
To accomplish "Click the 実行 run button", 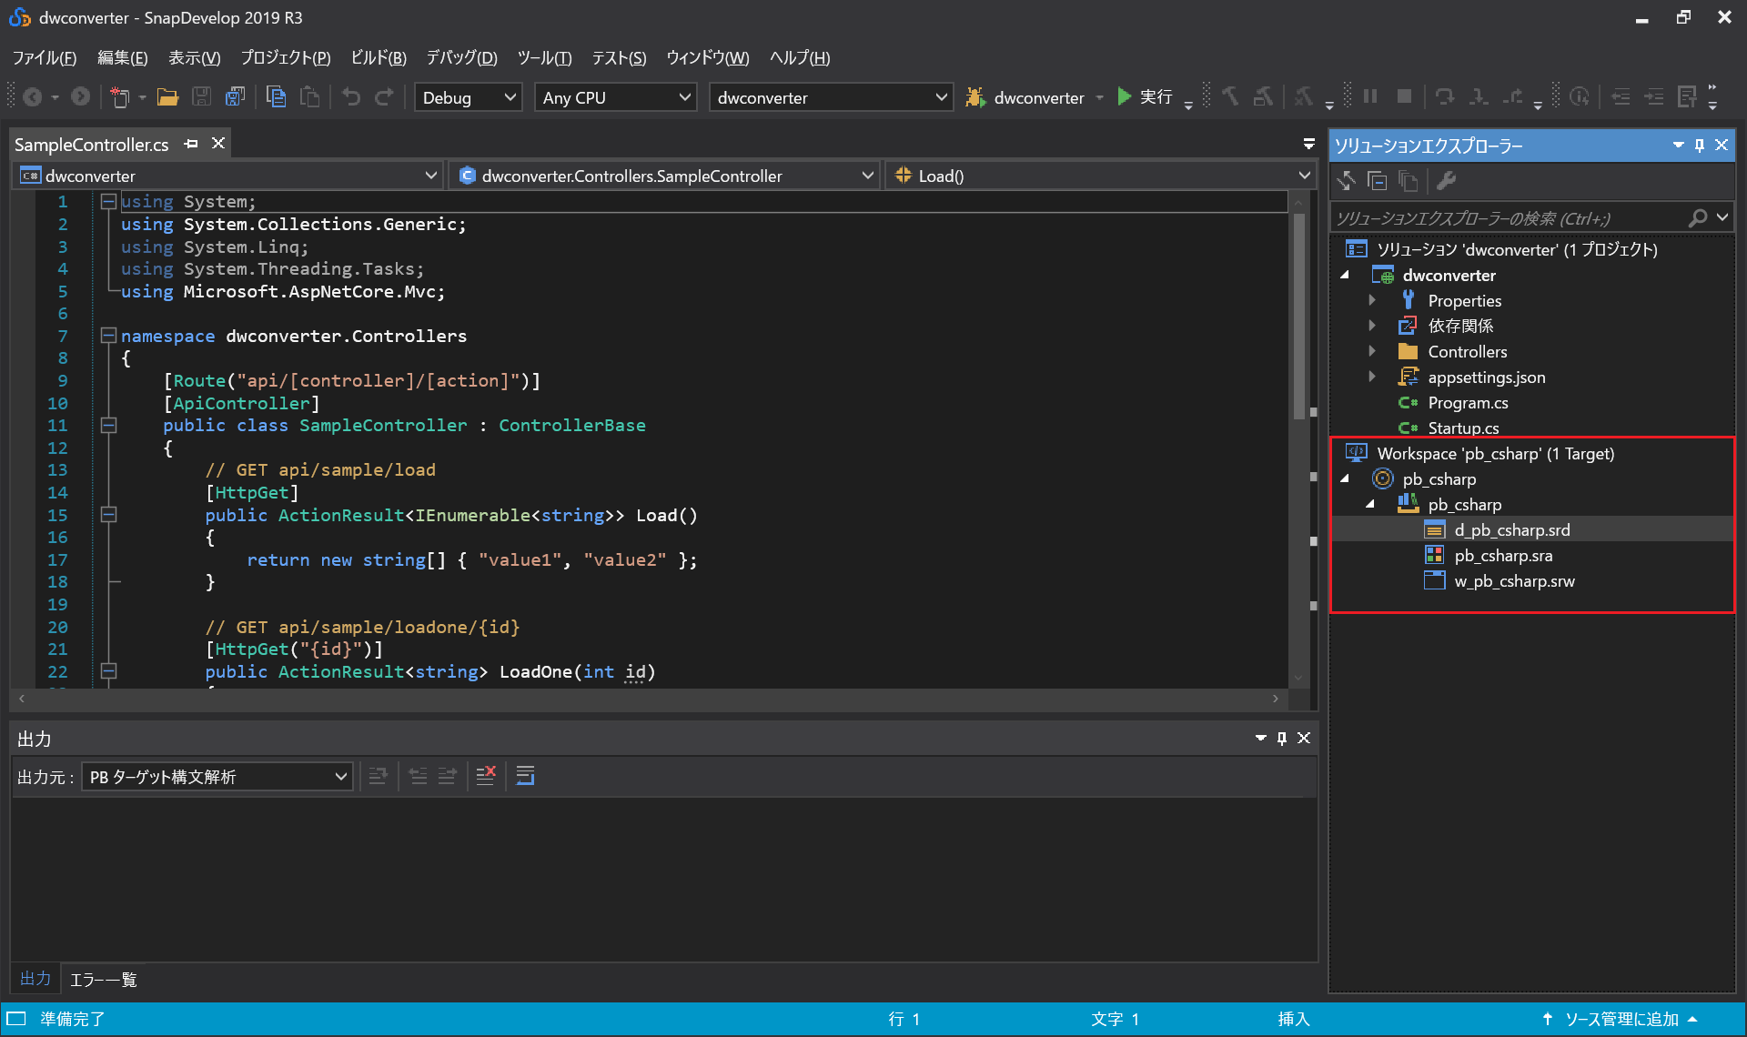I will click(x=1145, y=97).
